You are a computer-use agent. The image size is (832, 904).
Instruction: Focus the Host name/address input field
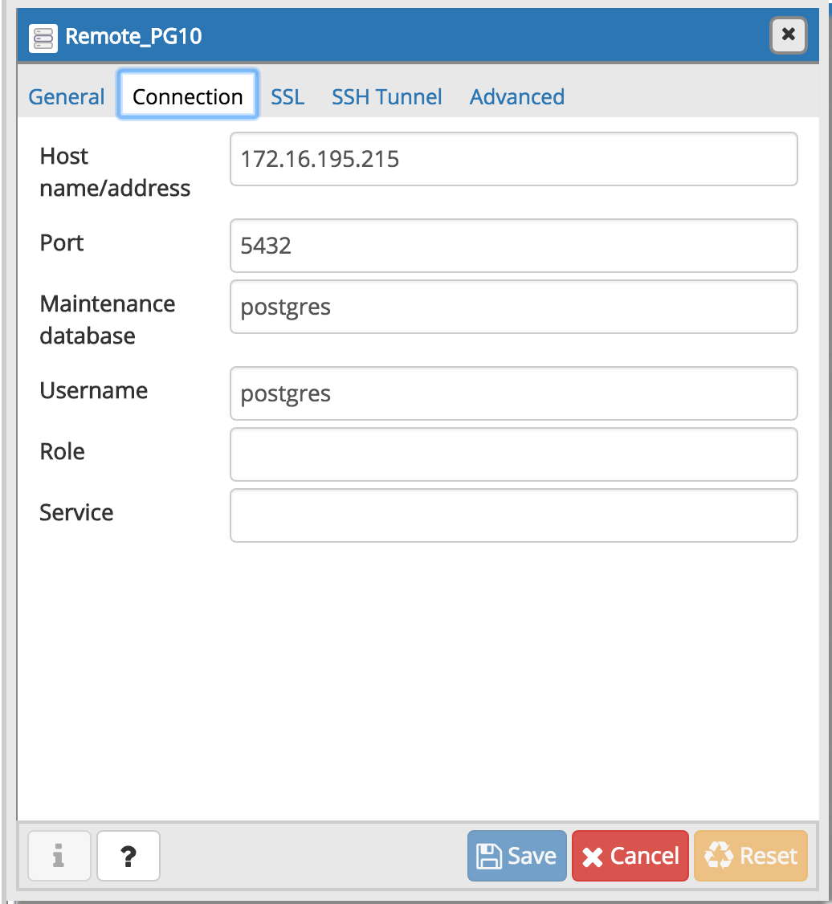[513, 159]
